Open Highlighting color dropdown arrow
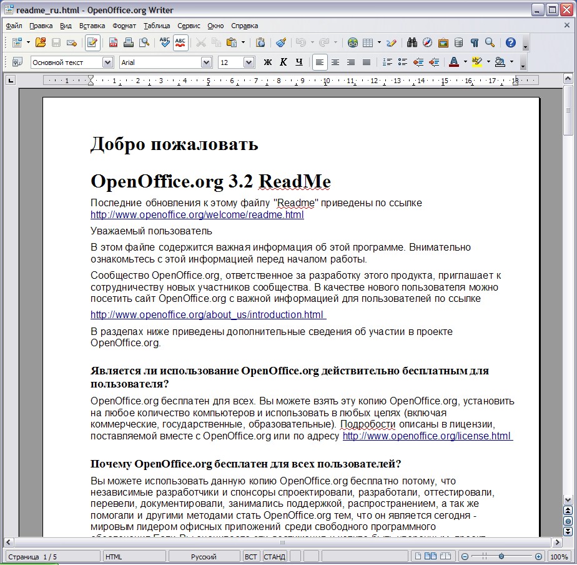 click(488, 62)
